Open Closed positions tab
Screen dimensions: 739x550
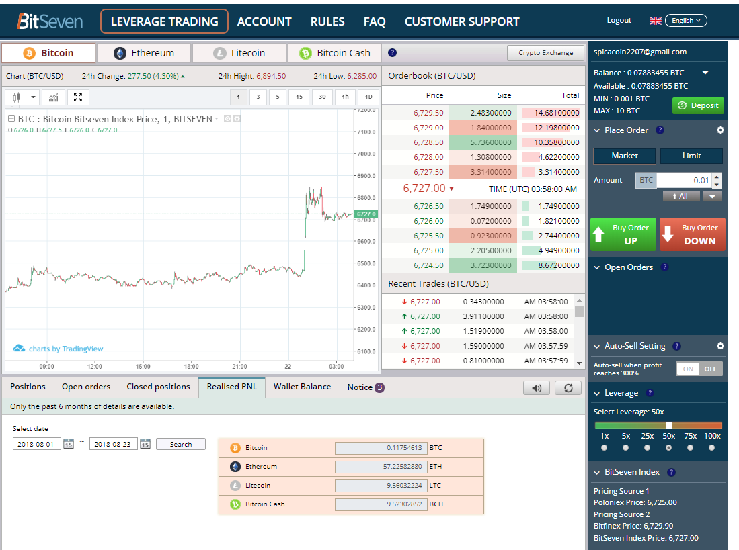click(x=159, y=387)
